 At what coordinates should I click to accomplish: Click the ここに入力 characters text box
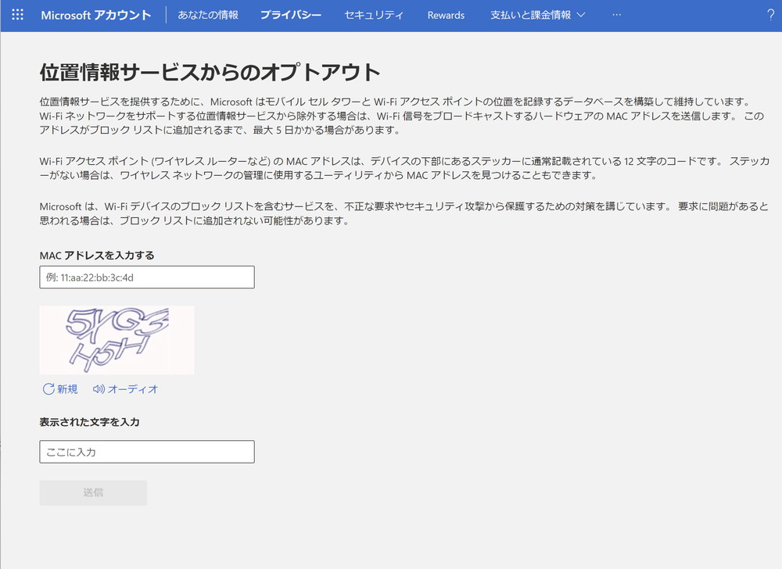[146, 452]
